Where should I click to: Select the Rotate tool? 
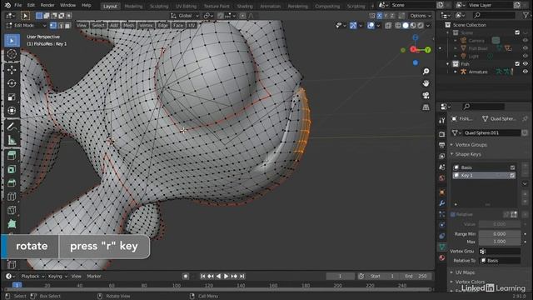click(x=12, y=83)
